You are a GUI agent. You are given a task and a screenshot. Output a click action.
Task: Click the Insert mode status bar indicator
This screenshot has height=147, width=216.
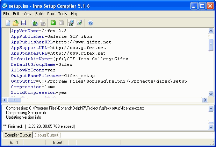(x=58, y=142)
